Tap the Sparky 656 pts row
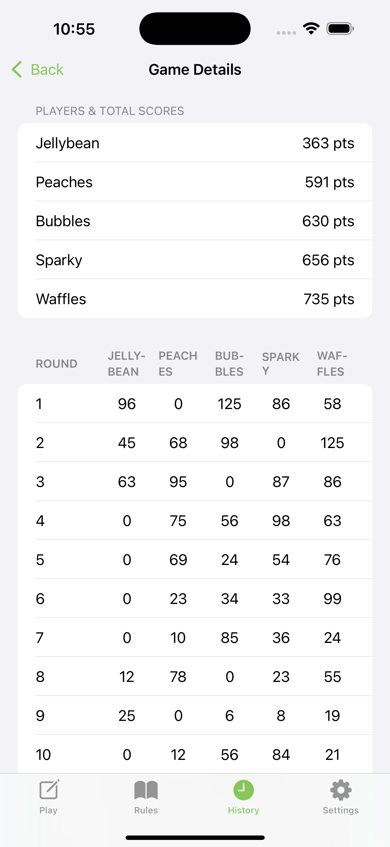Screen dimensions: 390x847 [195, 260]
